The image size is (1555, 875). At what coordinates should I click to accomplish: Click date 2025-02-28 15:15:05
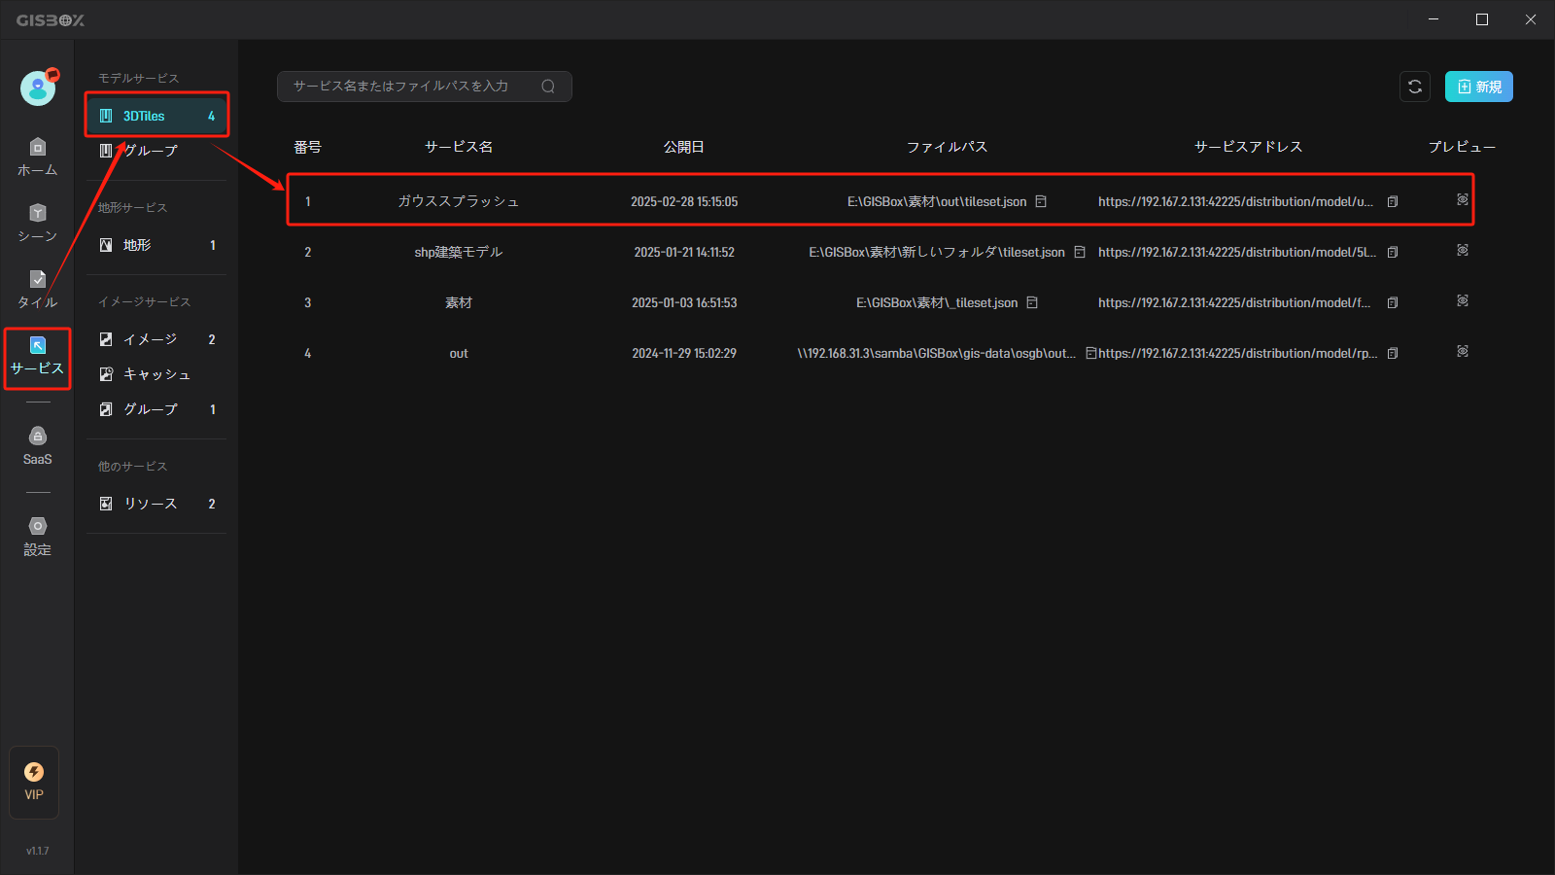point(684,201)
